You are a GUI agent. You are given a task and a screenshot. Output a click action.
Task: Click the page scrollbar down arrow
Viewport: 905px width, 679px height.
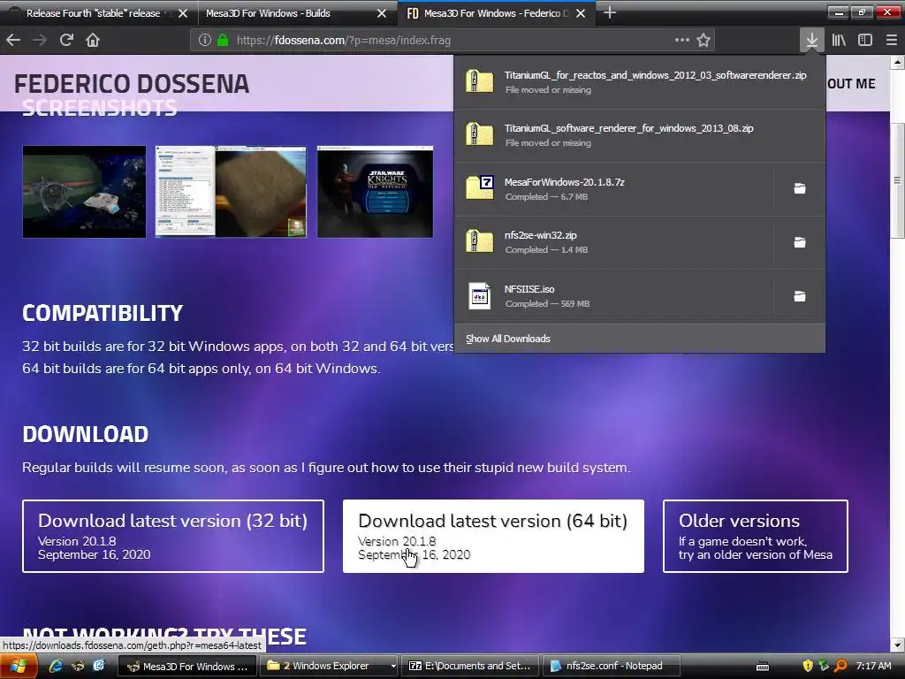898,645
